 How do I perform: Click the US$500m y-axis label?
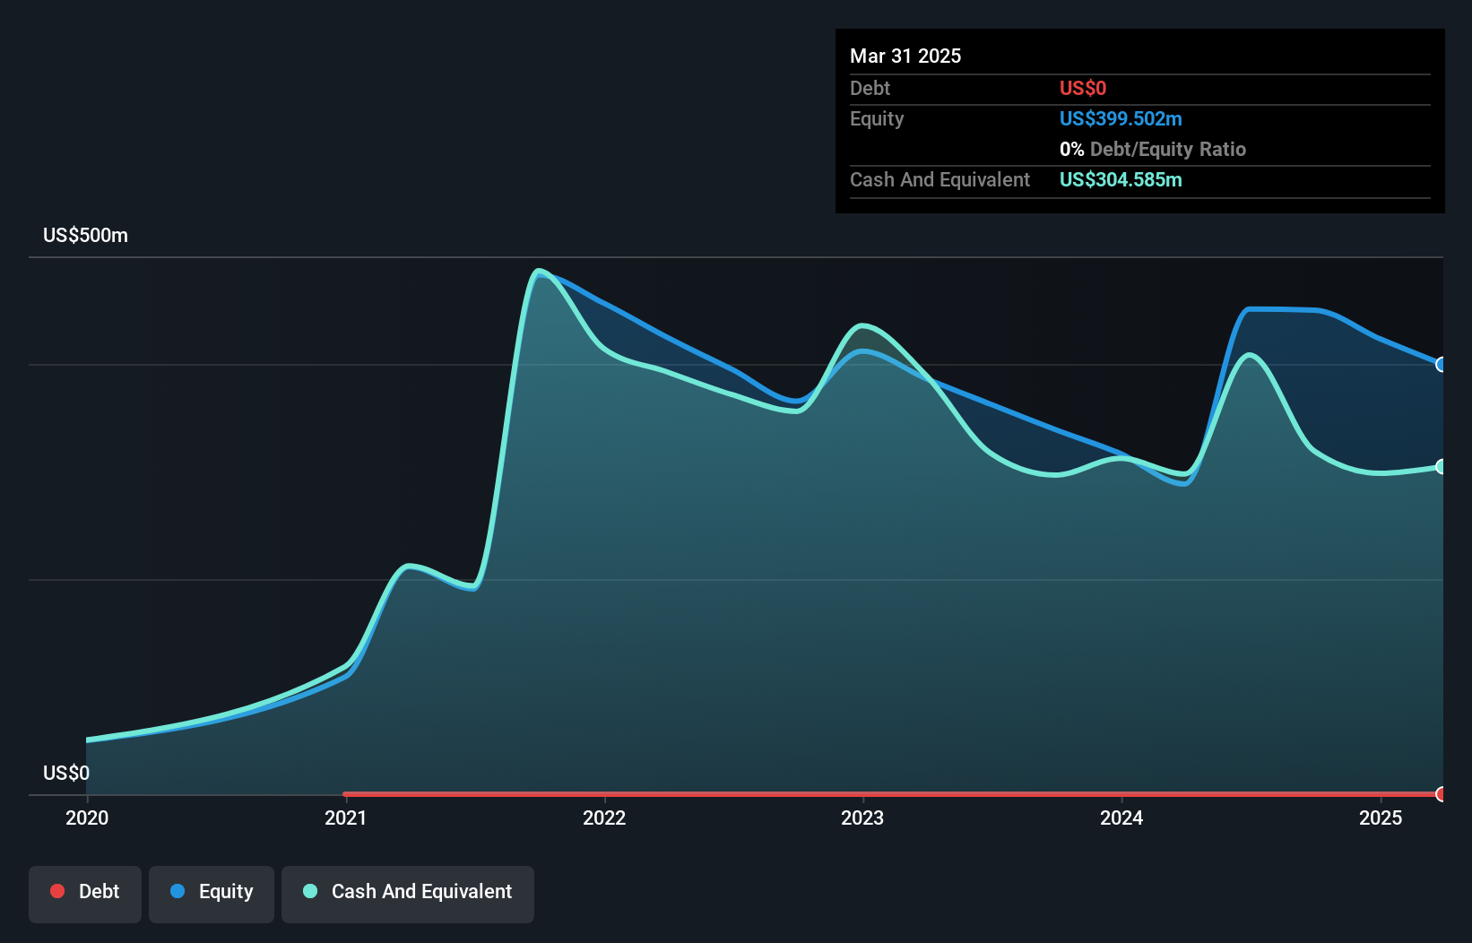[x=86, y=236]
